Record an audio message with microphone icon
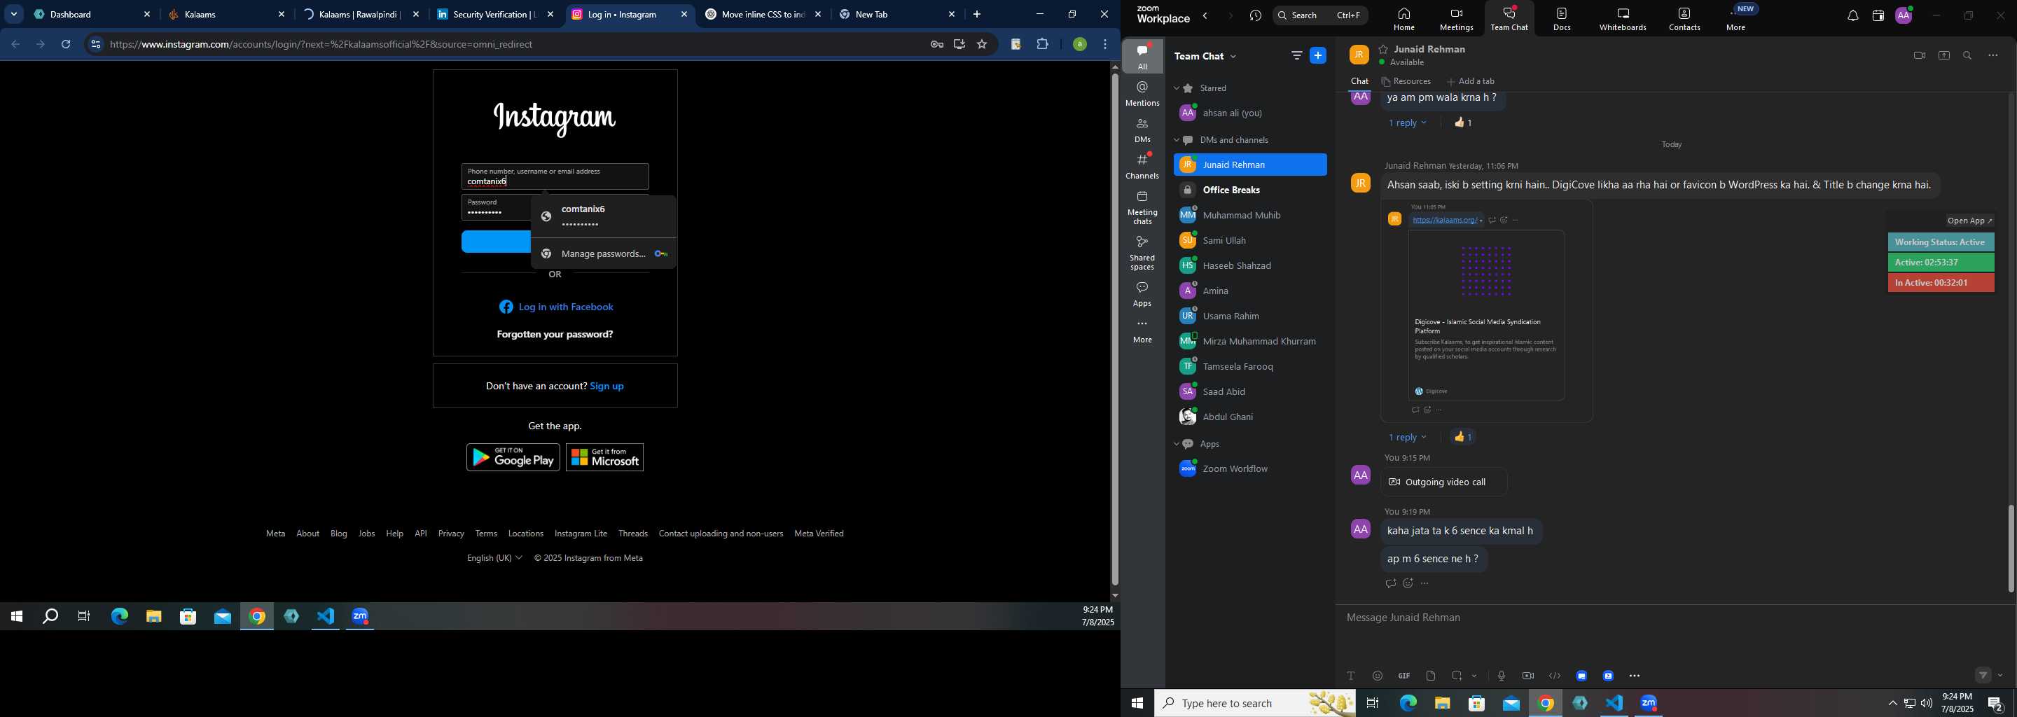 1501,676
